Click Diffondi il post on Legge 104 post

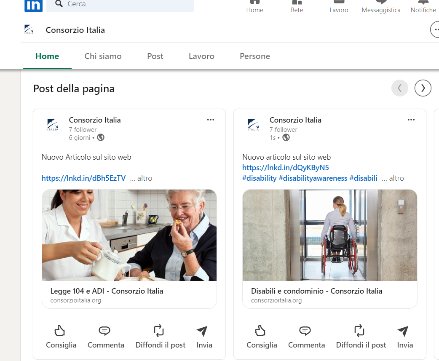click(160, 337)
